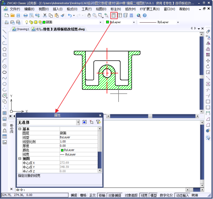The width and height of the screenshot is (213, 199).
Task: Toggle the 对象追踪 object tracking
Action: tap(131, 195)
